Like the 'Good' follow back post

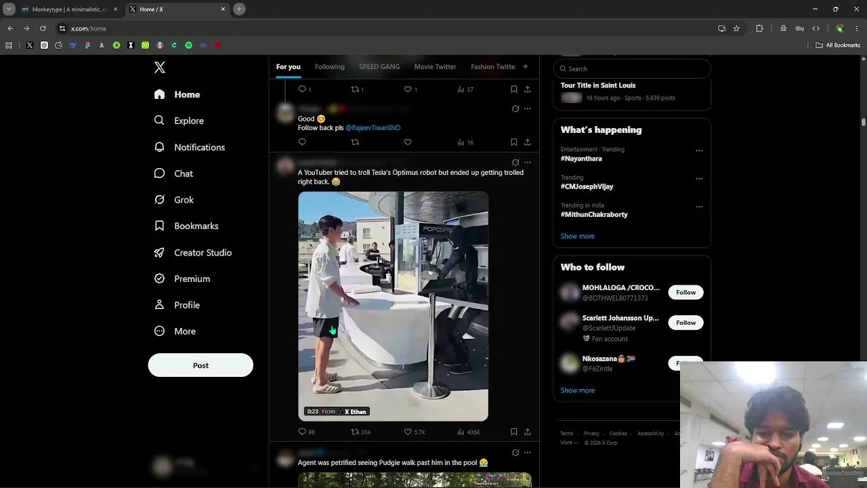tap(408, 142)
